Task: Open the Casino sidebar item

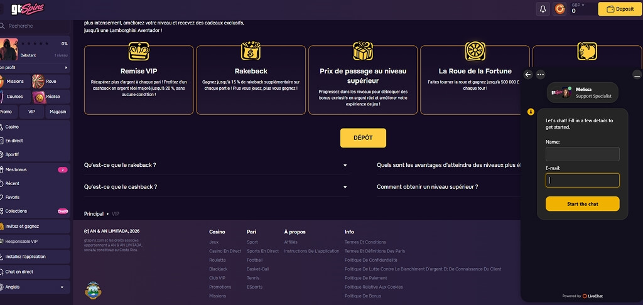Action: click(x=35, y=127)
